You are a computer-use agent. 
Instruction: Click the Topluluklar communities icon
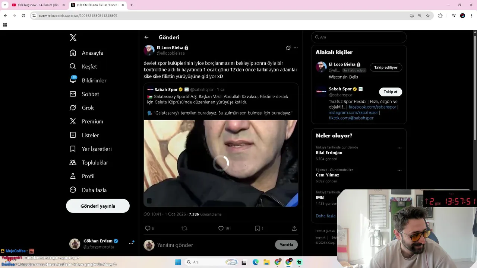tap(73, 163)
